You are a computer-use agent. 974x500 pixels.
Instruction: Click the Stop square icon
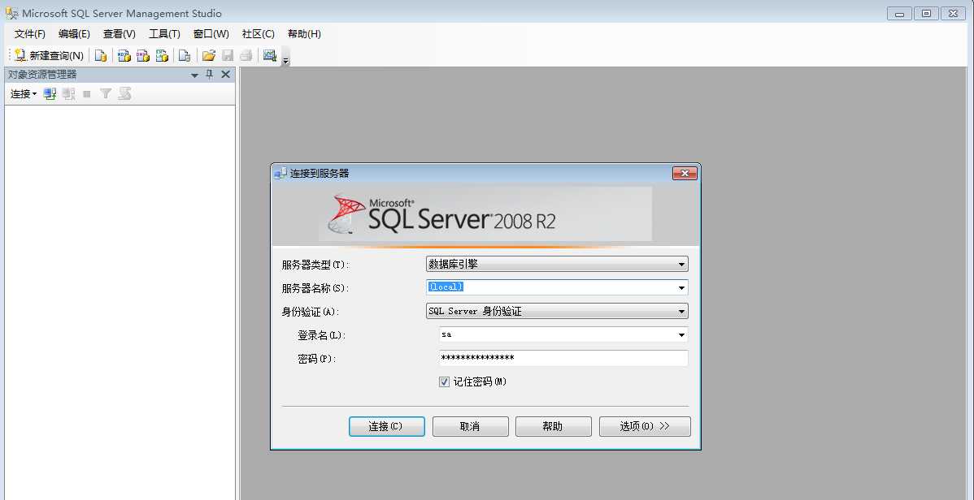[87, 93]
